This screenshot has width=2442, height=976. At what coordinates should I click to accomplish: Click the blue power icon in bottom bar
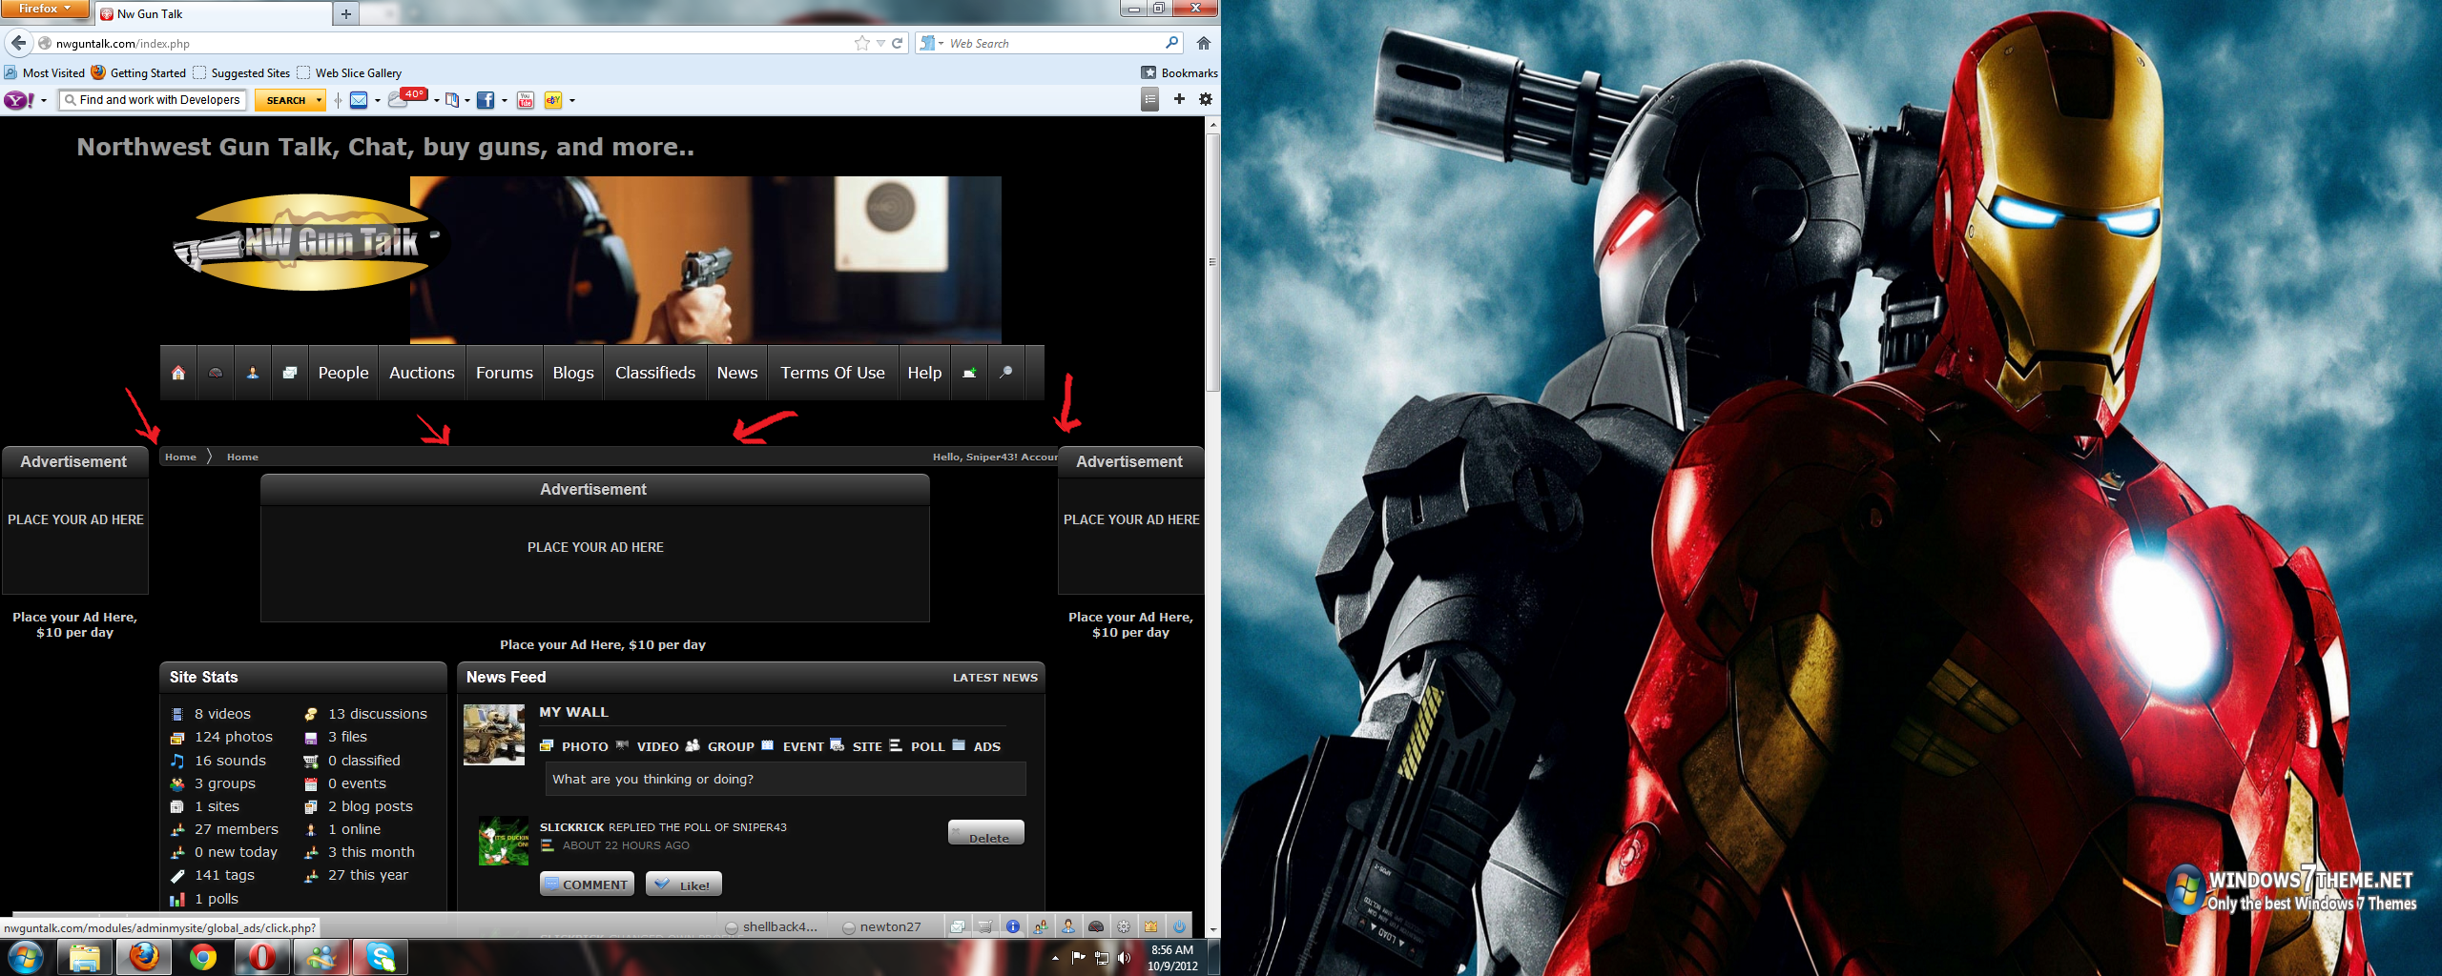(1179, 926)
